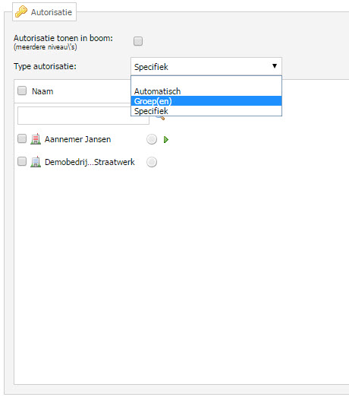Click the 'Autorisatie tonen in boom:' label
The width and height of the screenshot is (349, 397).
pyautogui.click(x=63, y=38)
